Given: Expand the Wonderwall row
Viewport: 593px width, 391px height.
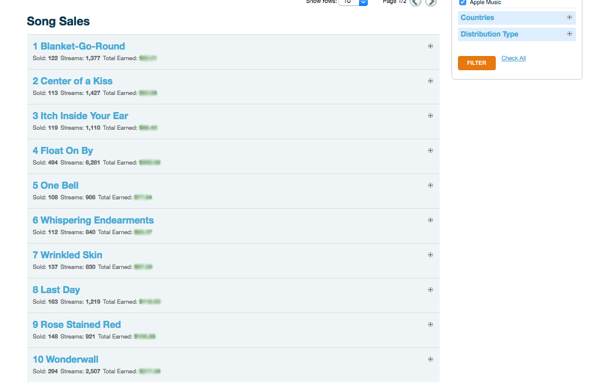Looking at the screenshot, I should tap(430, 360).
